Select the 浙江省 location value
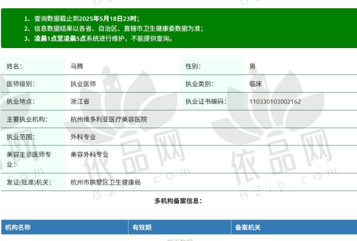Viewport: 357px width, 241px height. pos(80,102)
